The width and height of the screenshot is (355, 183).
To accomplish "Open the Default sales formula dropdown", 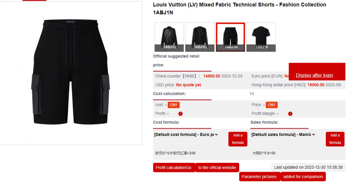I will point(283,135).
